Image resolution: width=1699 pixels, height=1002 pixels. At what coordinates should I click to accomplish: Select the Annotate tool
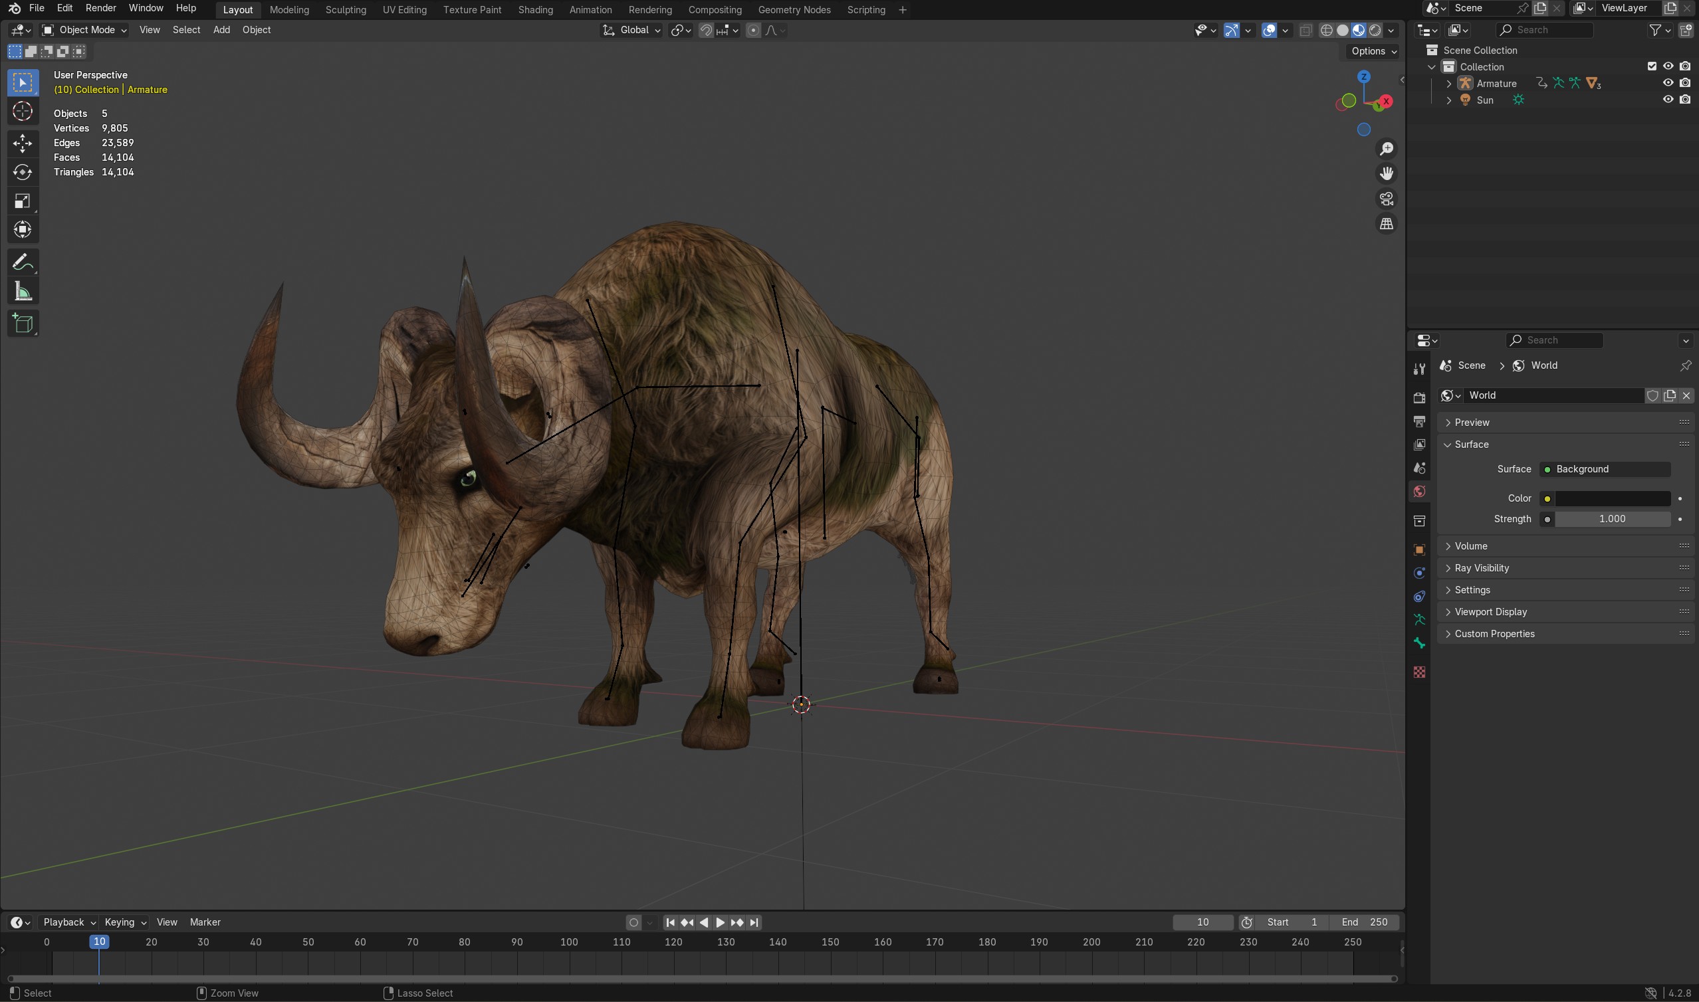pyautogui.click(x=23, y=262)
